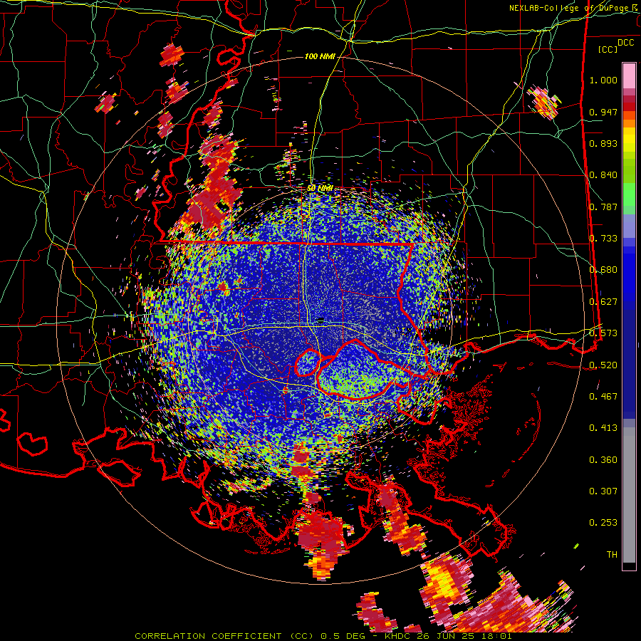Pick the light pink top segment of color bar
Screen dimensions: 641x641
pyautogui.click(x=629, y=76)
